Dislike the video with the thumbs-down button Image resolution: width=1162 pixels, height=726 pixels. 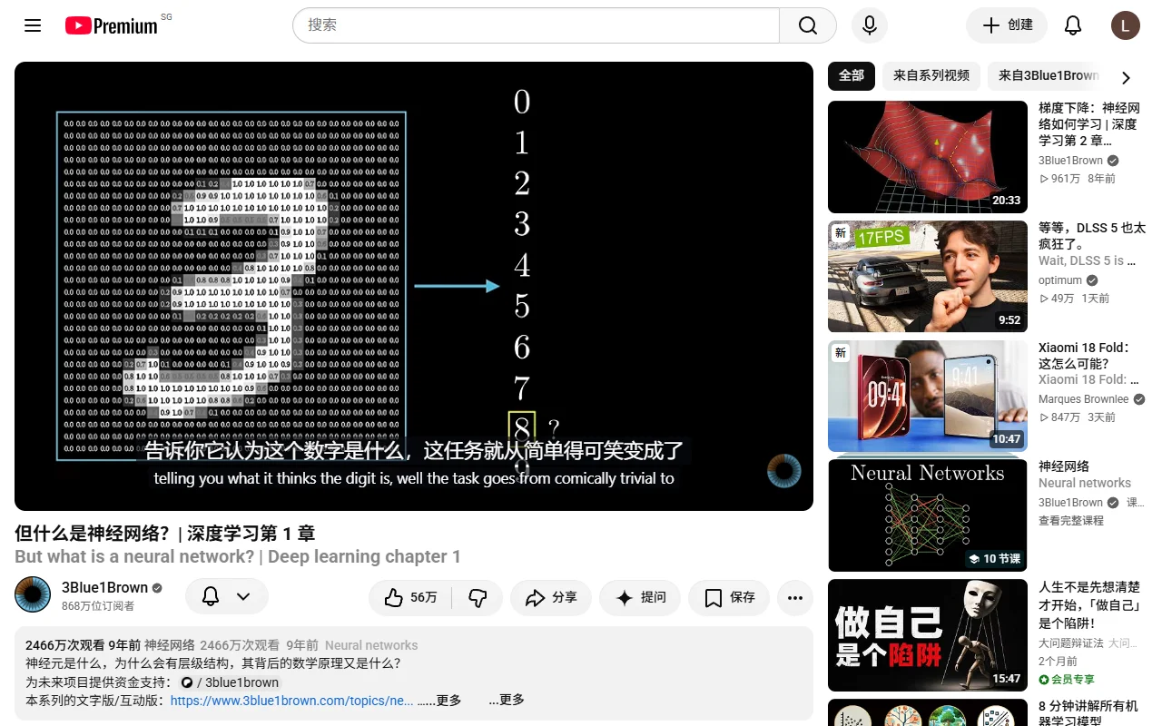pyautogui.click(x=478, y=597)
